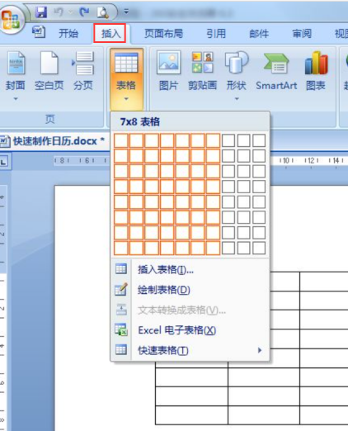The width and height of the screenshot is (348, 431).
Task: Open Customize Quick Access Toolbar dropdown
Action: pos(126,12)
